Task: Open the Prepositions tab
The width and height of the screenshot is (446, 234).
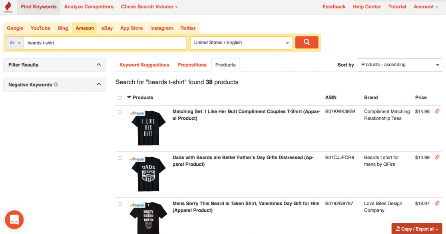Action: tap(192, 65)
